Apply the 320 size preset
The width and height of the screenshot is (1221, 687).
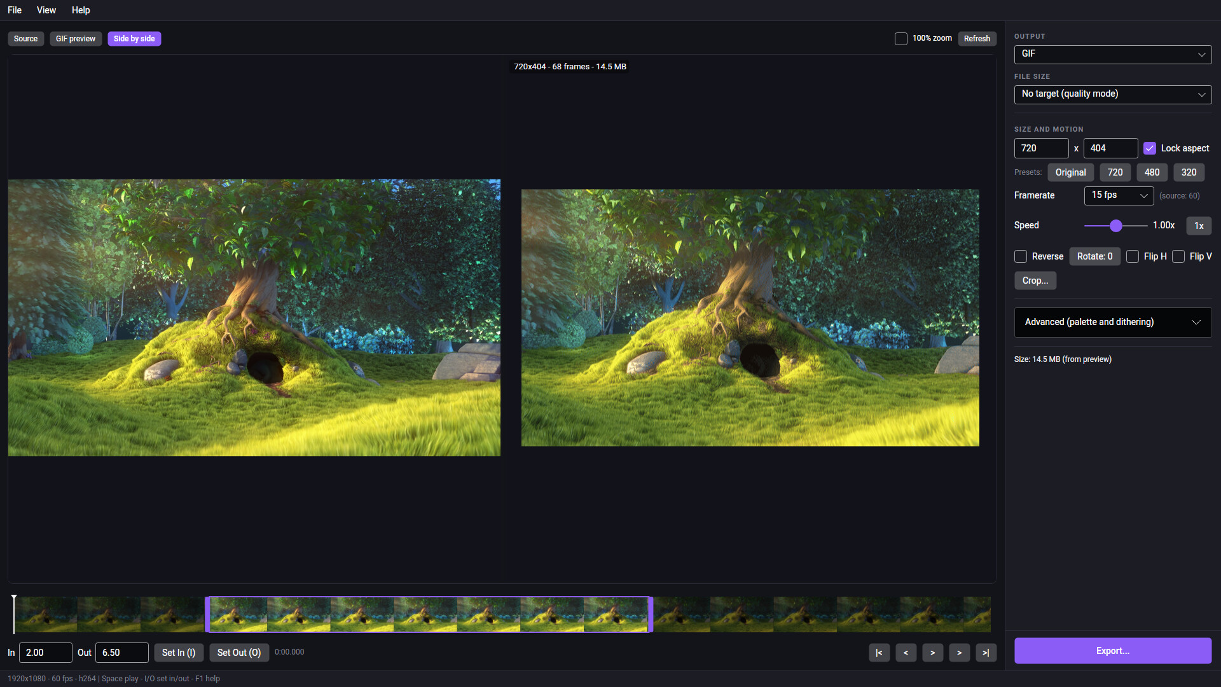1189,172
